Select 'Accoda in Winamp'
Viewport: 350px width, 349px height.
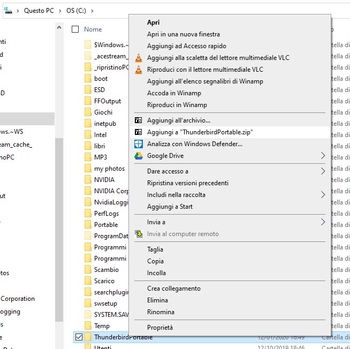pyautogui.click(x=230, y=93)
